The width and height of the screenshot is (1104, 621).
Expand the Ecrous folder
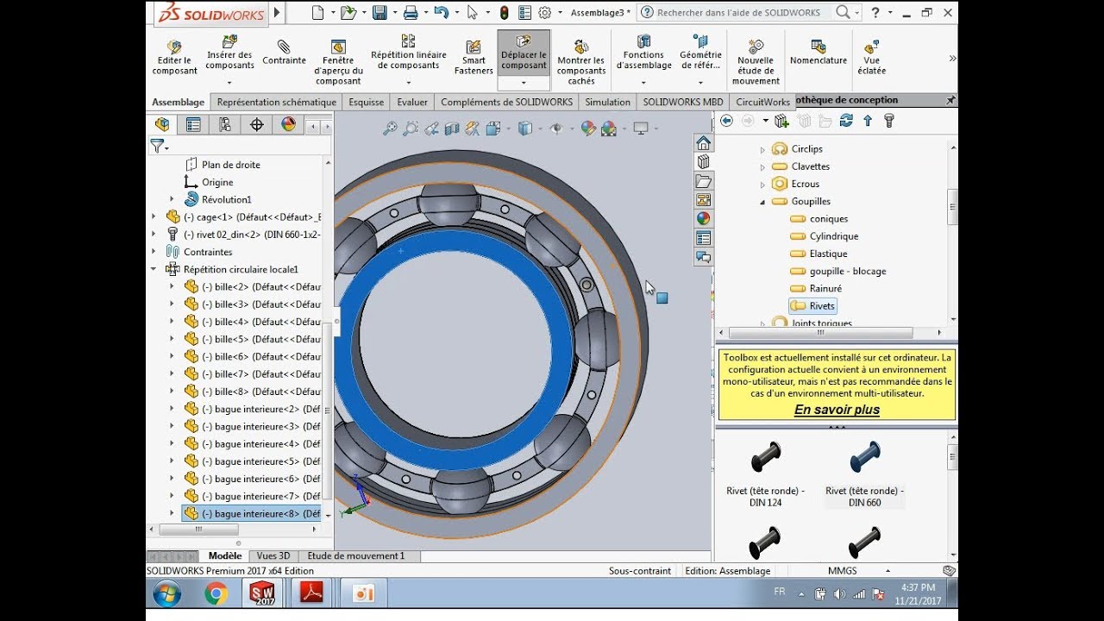[762, 185]
